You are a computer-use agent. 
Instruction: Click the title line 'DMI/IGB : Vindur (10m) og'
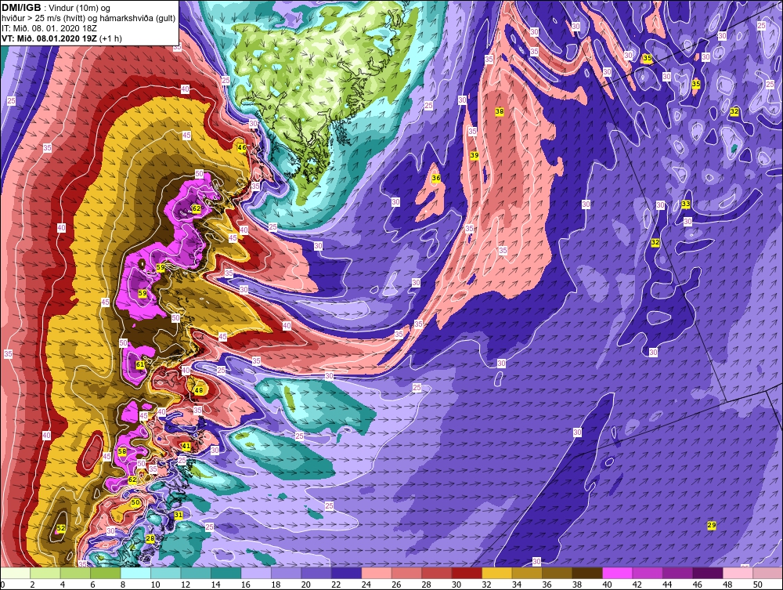[56, 8]
